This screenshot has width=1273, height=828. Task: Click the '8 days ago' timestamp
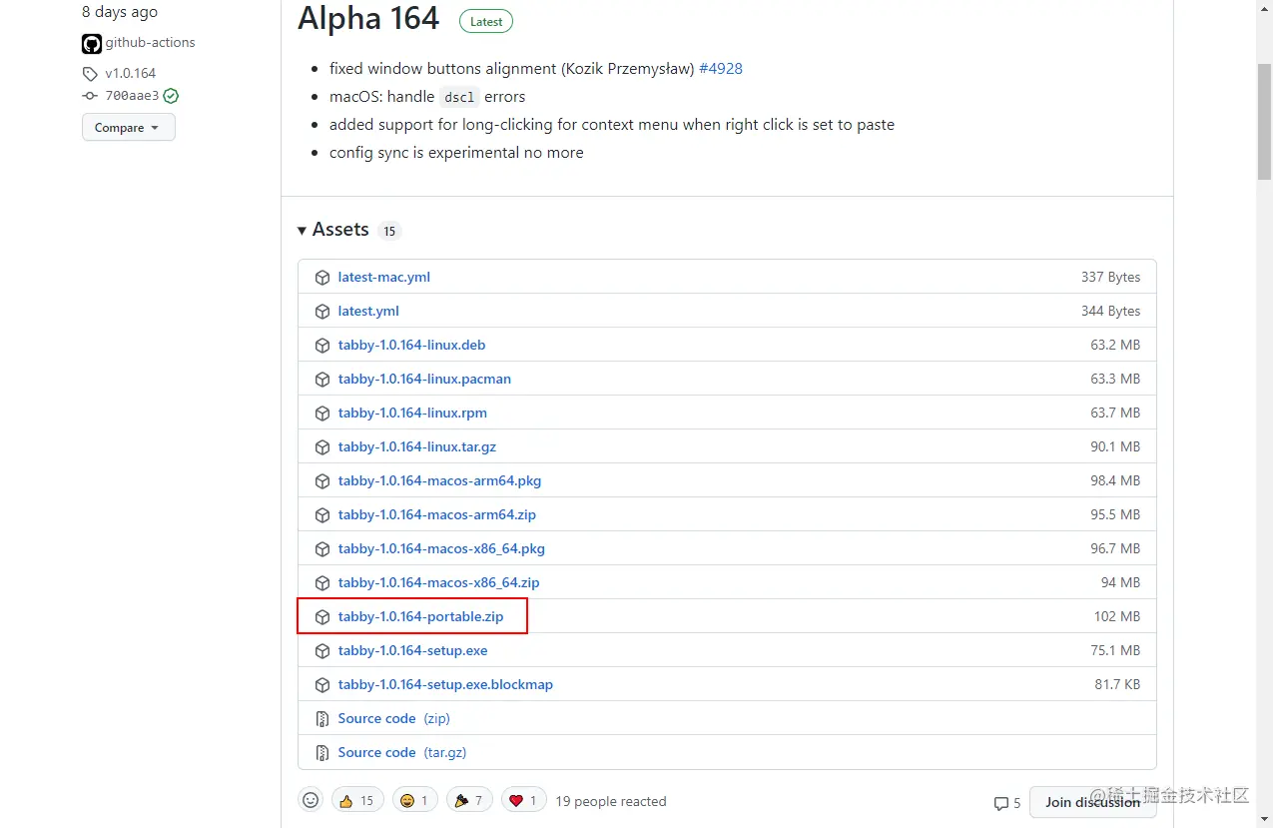(x=120, y=12)
